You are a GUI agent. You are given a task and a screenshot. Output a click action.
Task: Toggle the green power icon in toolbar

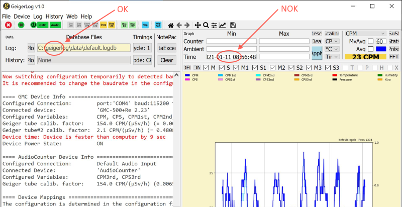34,25
